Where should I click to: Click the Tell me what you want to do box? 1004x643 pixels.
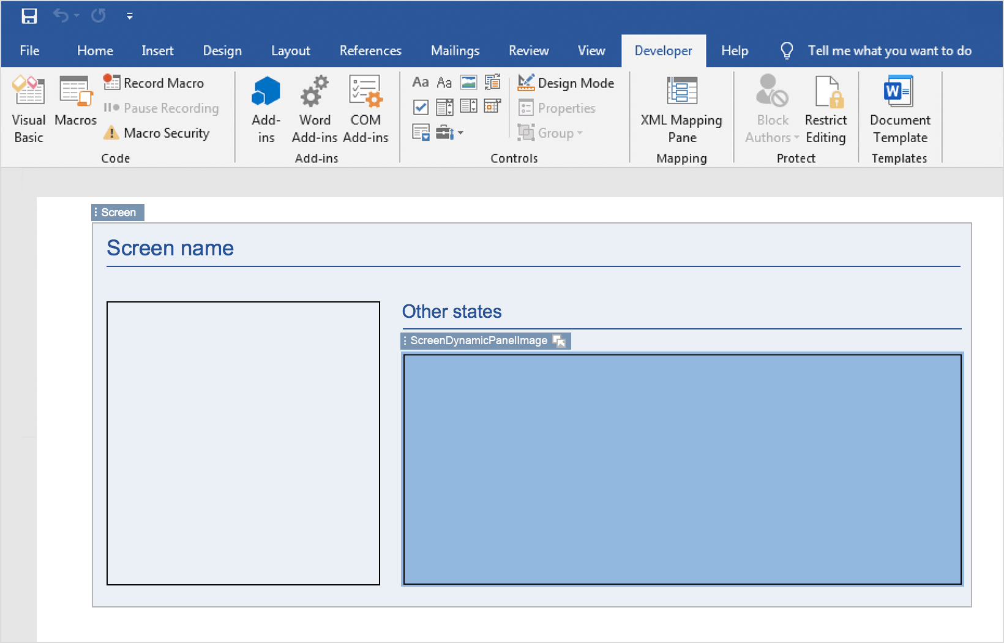(x=890, y=51)
